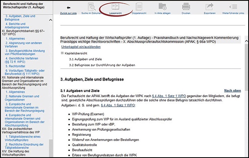This screenshot has height=158, width=249.
Task: Open Weiterführende Links menu icon
Action: pyautogui.click(x=232, y=7)
